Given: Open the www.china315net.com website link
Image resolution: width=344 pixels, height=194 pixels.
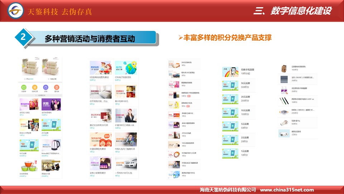Looking at the screenshot, I should 287,190.
